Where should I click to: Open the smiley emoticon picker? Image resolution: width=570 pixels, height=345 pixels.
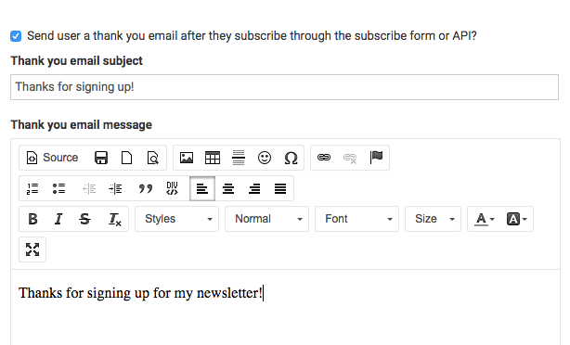click(x=265, y=158)
